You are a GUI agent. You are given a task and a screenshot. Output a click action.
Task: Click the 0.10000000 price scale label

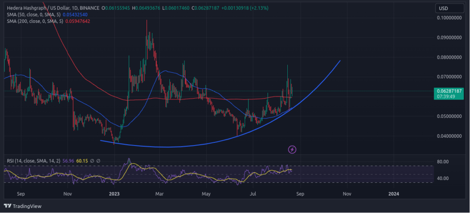(x=448, y=18)
